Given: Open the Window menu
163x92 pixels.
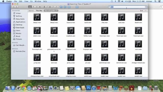Looking at the screenshot, I should click(38, 1).
